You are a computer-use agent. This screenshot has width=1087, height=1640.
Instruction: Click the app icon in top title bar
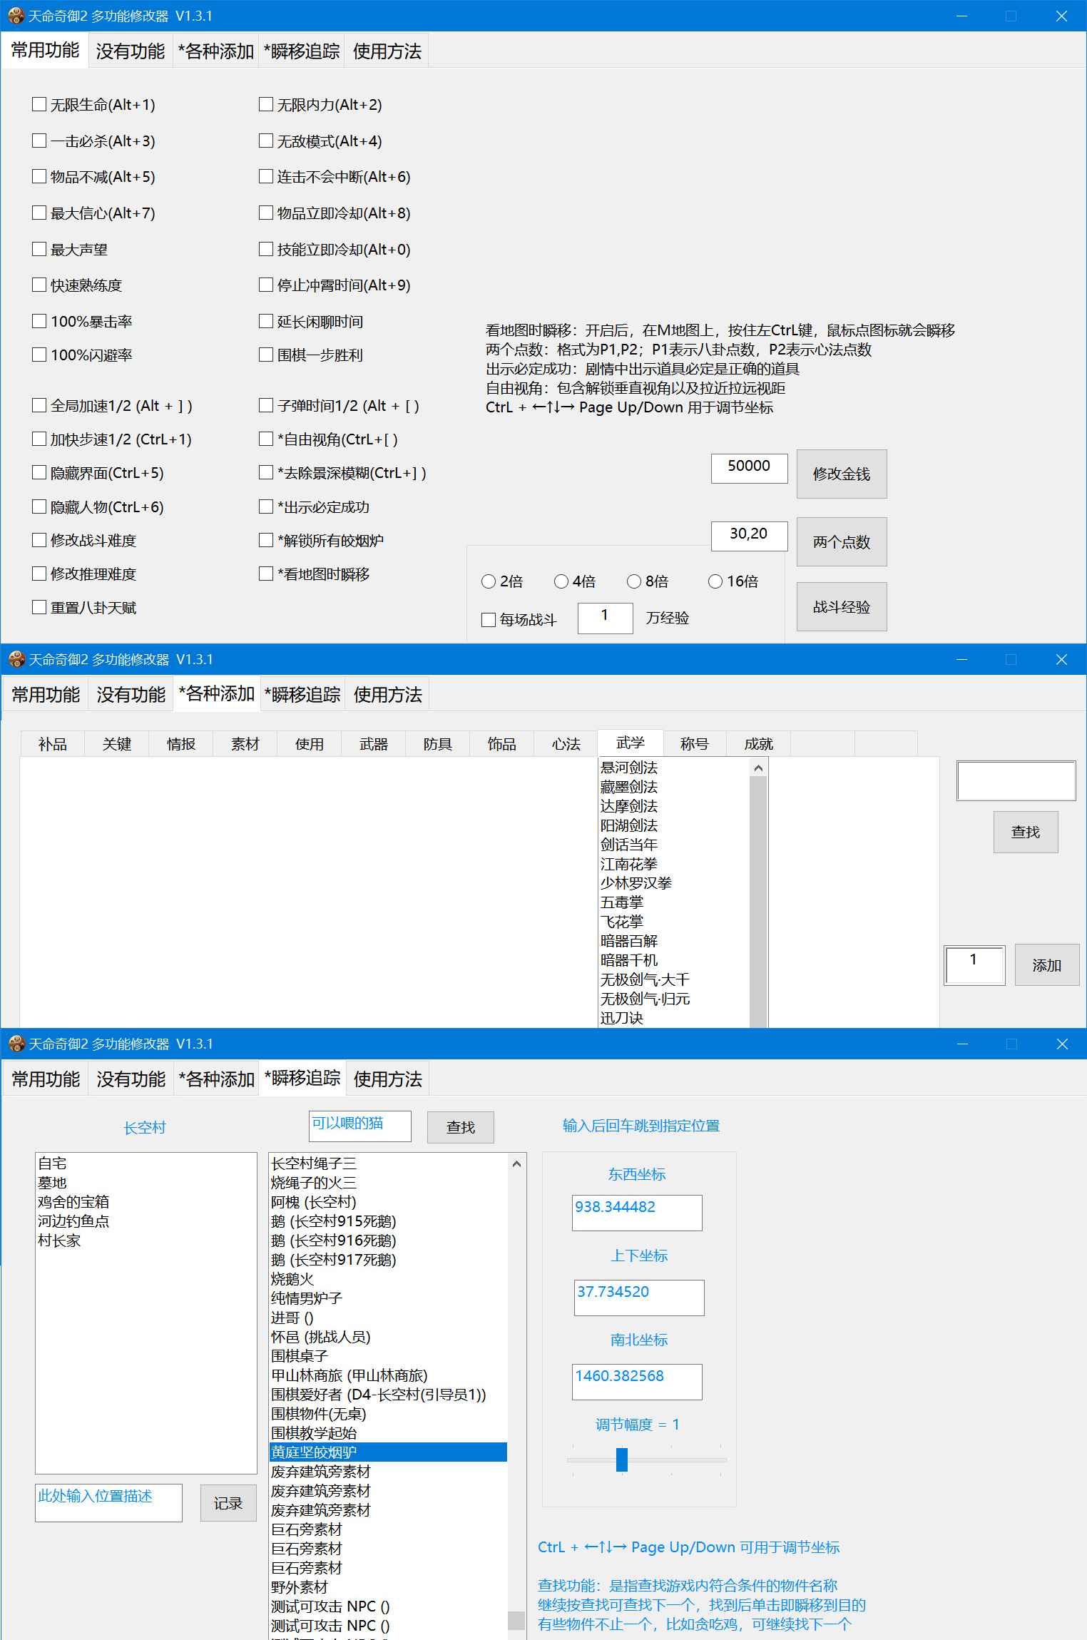(16, 16)
